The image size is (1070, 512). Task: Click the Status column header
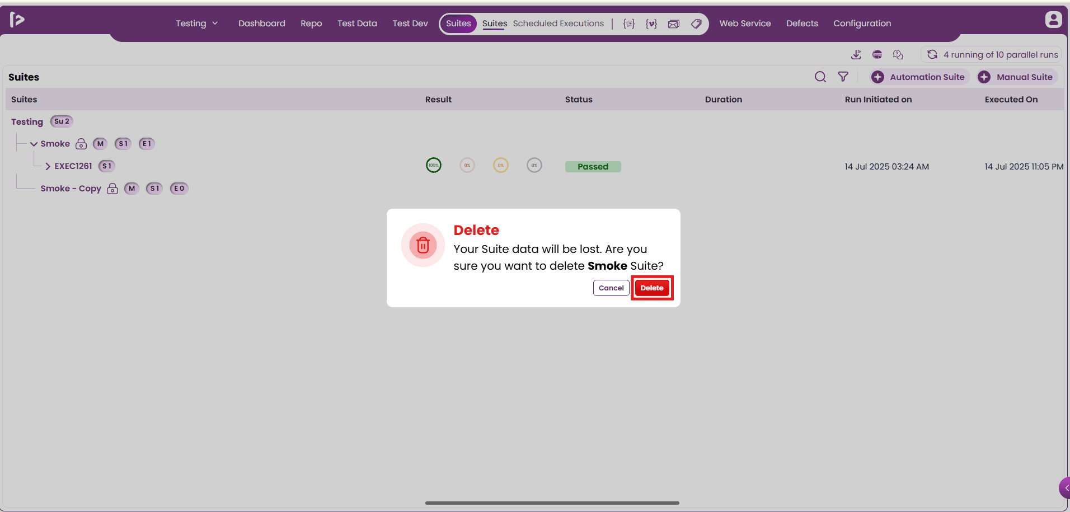click(x=579, y=100)
